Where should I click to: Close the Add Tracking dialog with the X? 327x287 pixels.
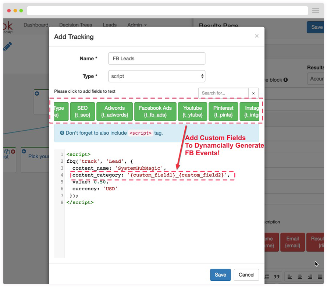coord(257,36)
